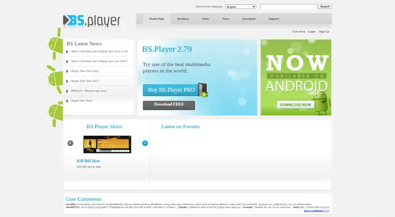
Task: Click the User Area - Login link
Action: (304, 32)
